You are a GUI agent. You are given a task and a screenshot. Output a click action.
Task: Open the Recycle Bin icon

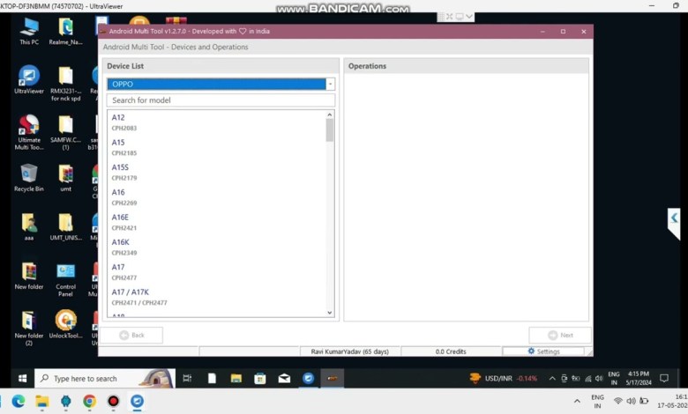pos(28,176)
